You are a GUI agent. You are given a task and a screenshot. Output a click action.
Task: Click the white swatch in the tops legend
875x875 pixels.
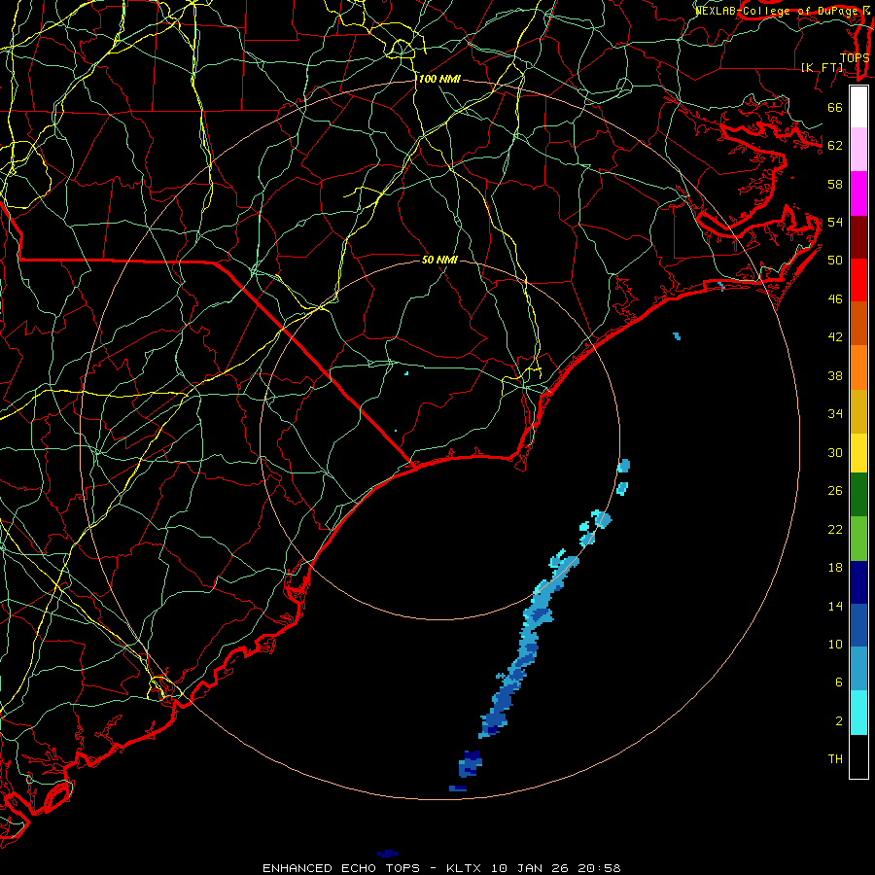point(858,107)
